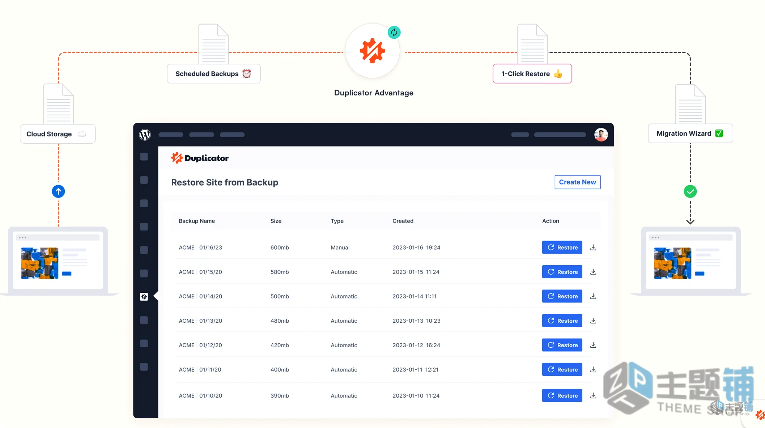
Task: Click the created date 2023-01-11 12:21
Action: 416,369
